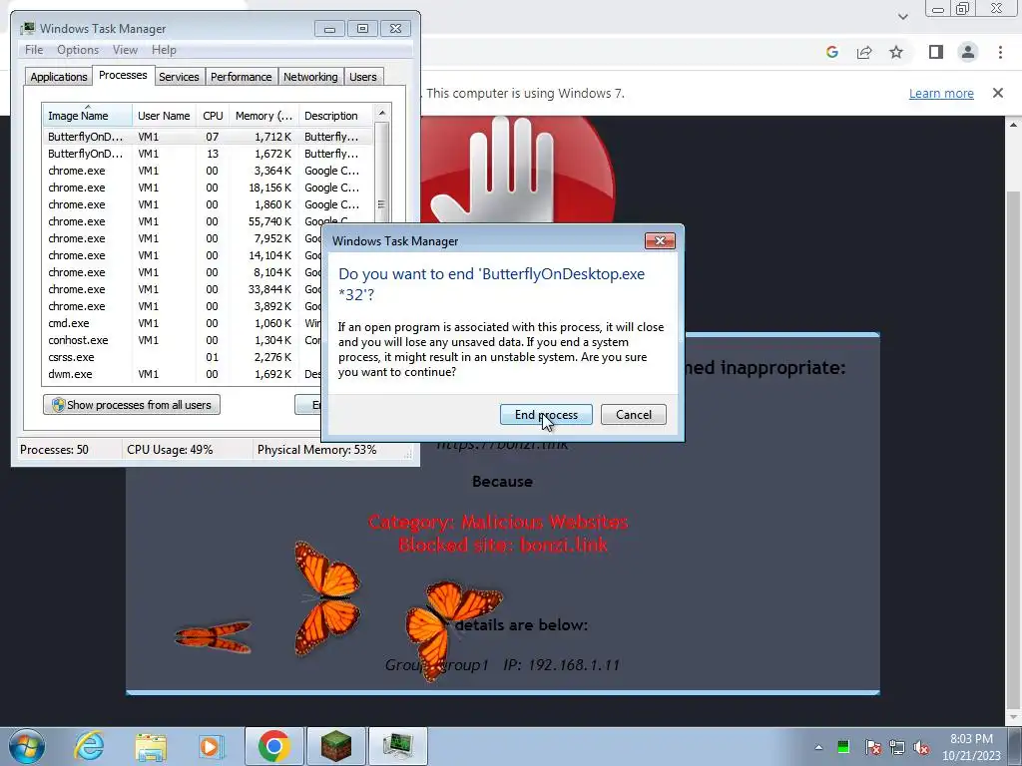Confirm with the End process button
Screen dimensions: 1022x766
546,415
